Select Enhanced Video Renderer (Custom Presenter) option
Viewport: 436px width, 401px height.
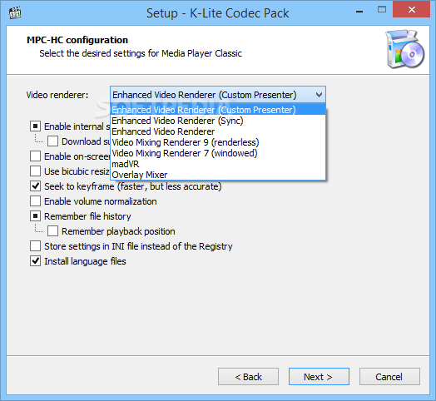point(218,110)
